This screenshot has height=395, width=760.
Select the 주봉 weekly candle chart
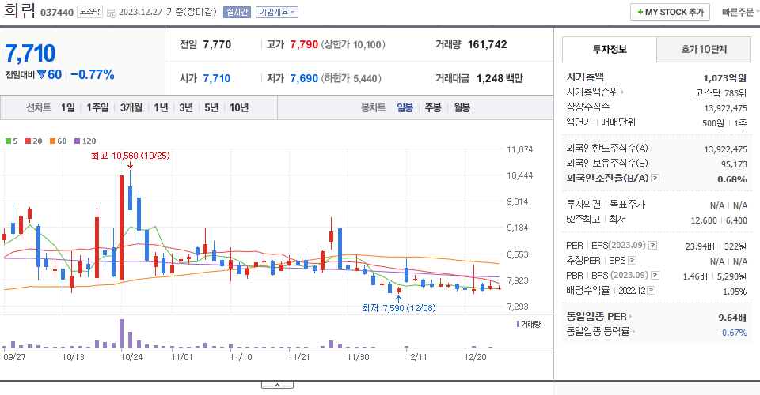[x=433, y=107]
